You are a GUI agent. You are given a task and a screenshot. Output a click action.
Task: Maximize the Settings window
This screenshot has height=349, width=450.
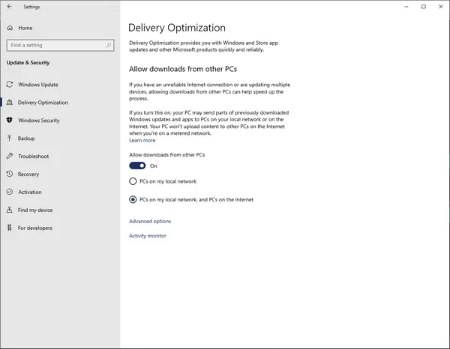(423, 7)
